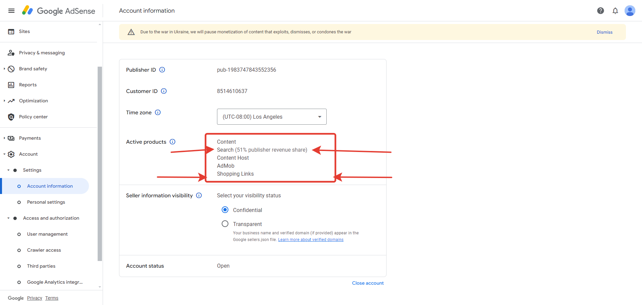Open the Terms footer link
The image size is (642, 305).
[52, 298]
